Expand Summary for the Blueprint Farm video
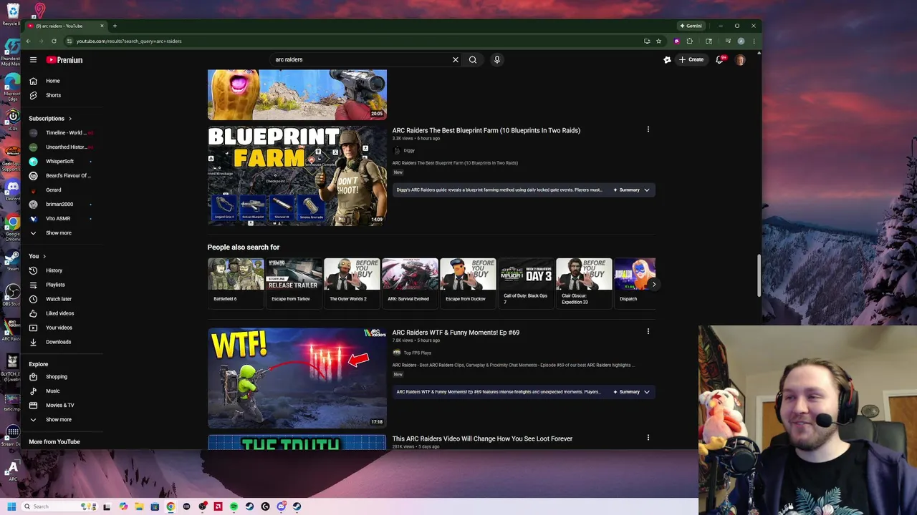This screenshot has height=515, width=917. [631, 190]
